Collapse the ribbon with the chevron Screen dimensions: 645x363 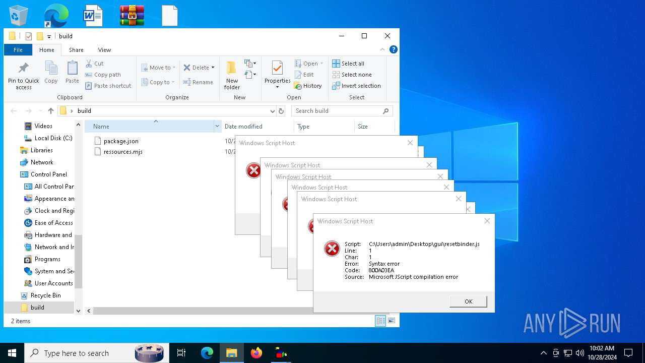pos(382,50)
